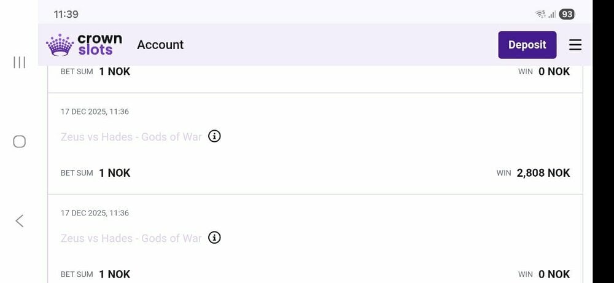
Task: Select the Account header title
Action: tap(160, 45)
